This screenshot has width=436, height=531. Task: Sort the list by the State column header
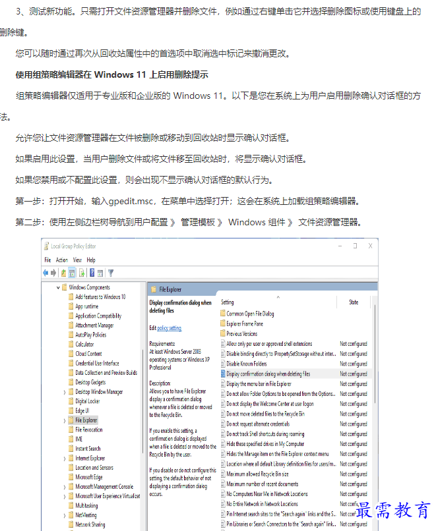point(354,302)
